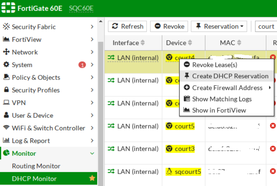Screen dimensions: 277x186
Task: Click the System notification badge showing 1
Action: [82, 65]
